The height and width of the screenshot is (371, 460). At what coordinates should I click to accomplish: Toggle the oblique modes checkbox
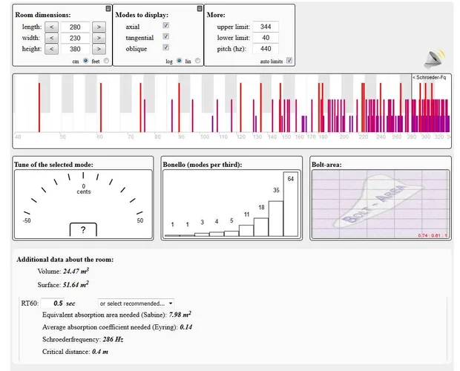165,47
